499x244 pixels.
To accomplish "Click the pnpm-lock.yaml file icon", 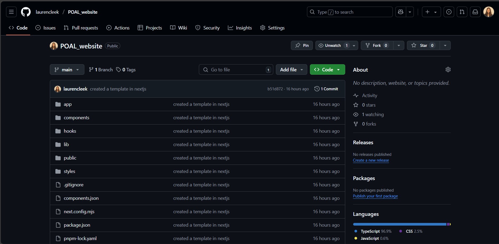I will [58, 238].
